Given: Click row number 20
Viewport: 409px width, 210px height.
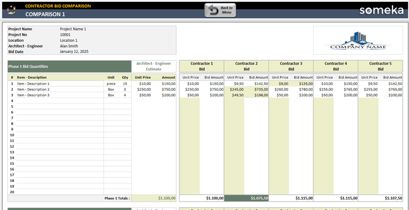Looking at the screenshot, I should tap(12, 192).
